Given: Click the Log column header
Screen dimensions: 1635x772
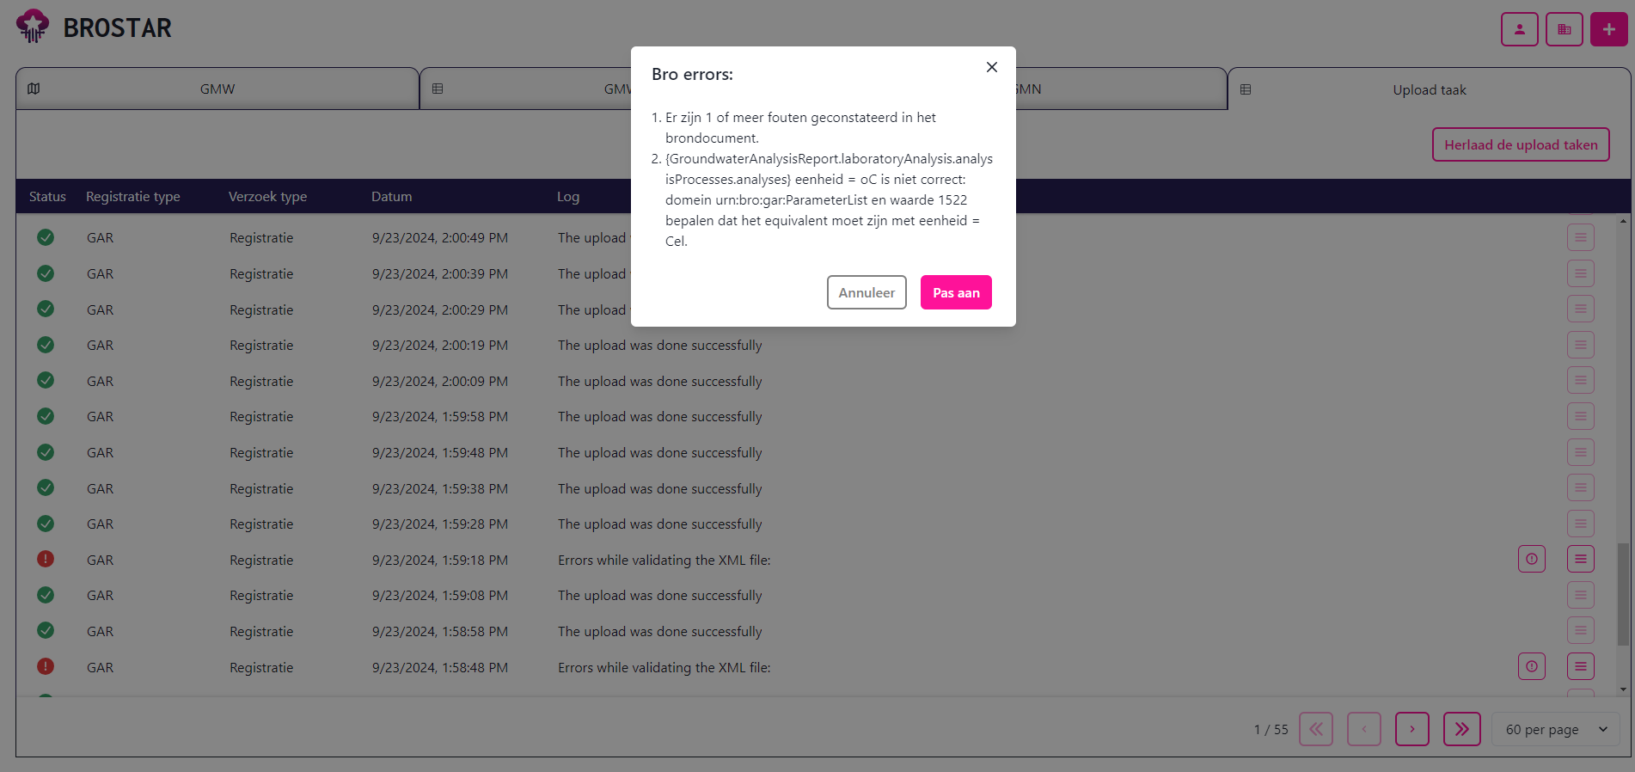Looking at the screenshot, I should coord(568,197).
